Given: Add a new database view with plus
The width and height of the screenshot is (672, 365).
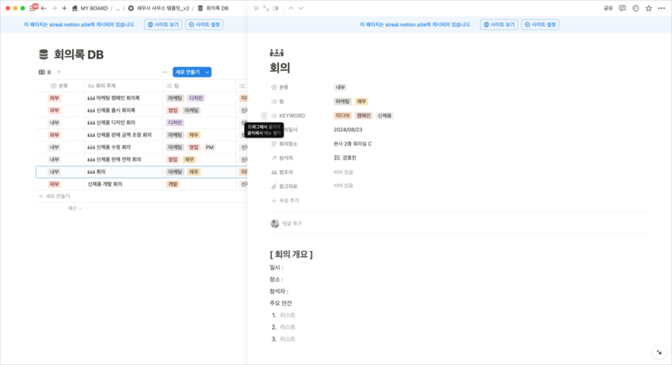Looking at the screenshot, I should (59, 72).
